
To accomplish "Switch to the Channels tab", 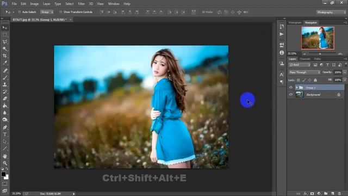I will pyautogui.click(x=305, y=59).
